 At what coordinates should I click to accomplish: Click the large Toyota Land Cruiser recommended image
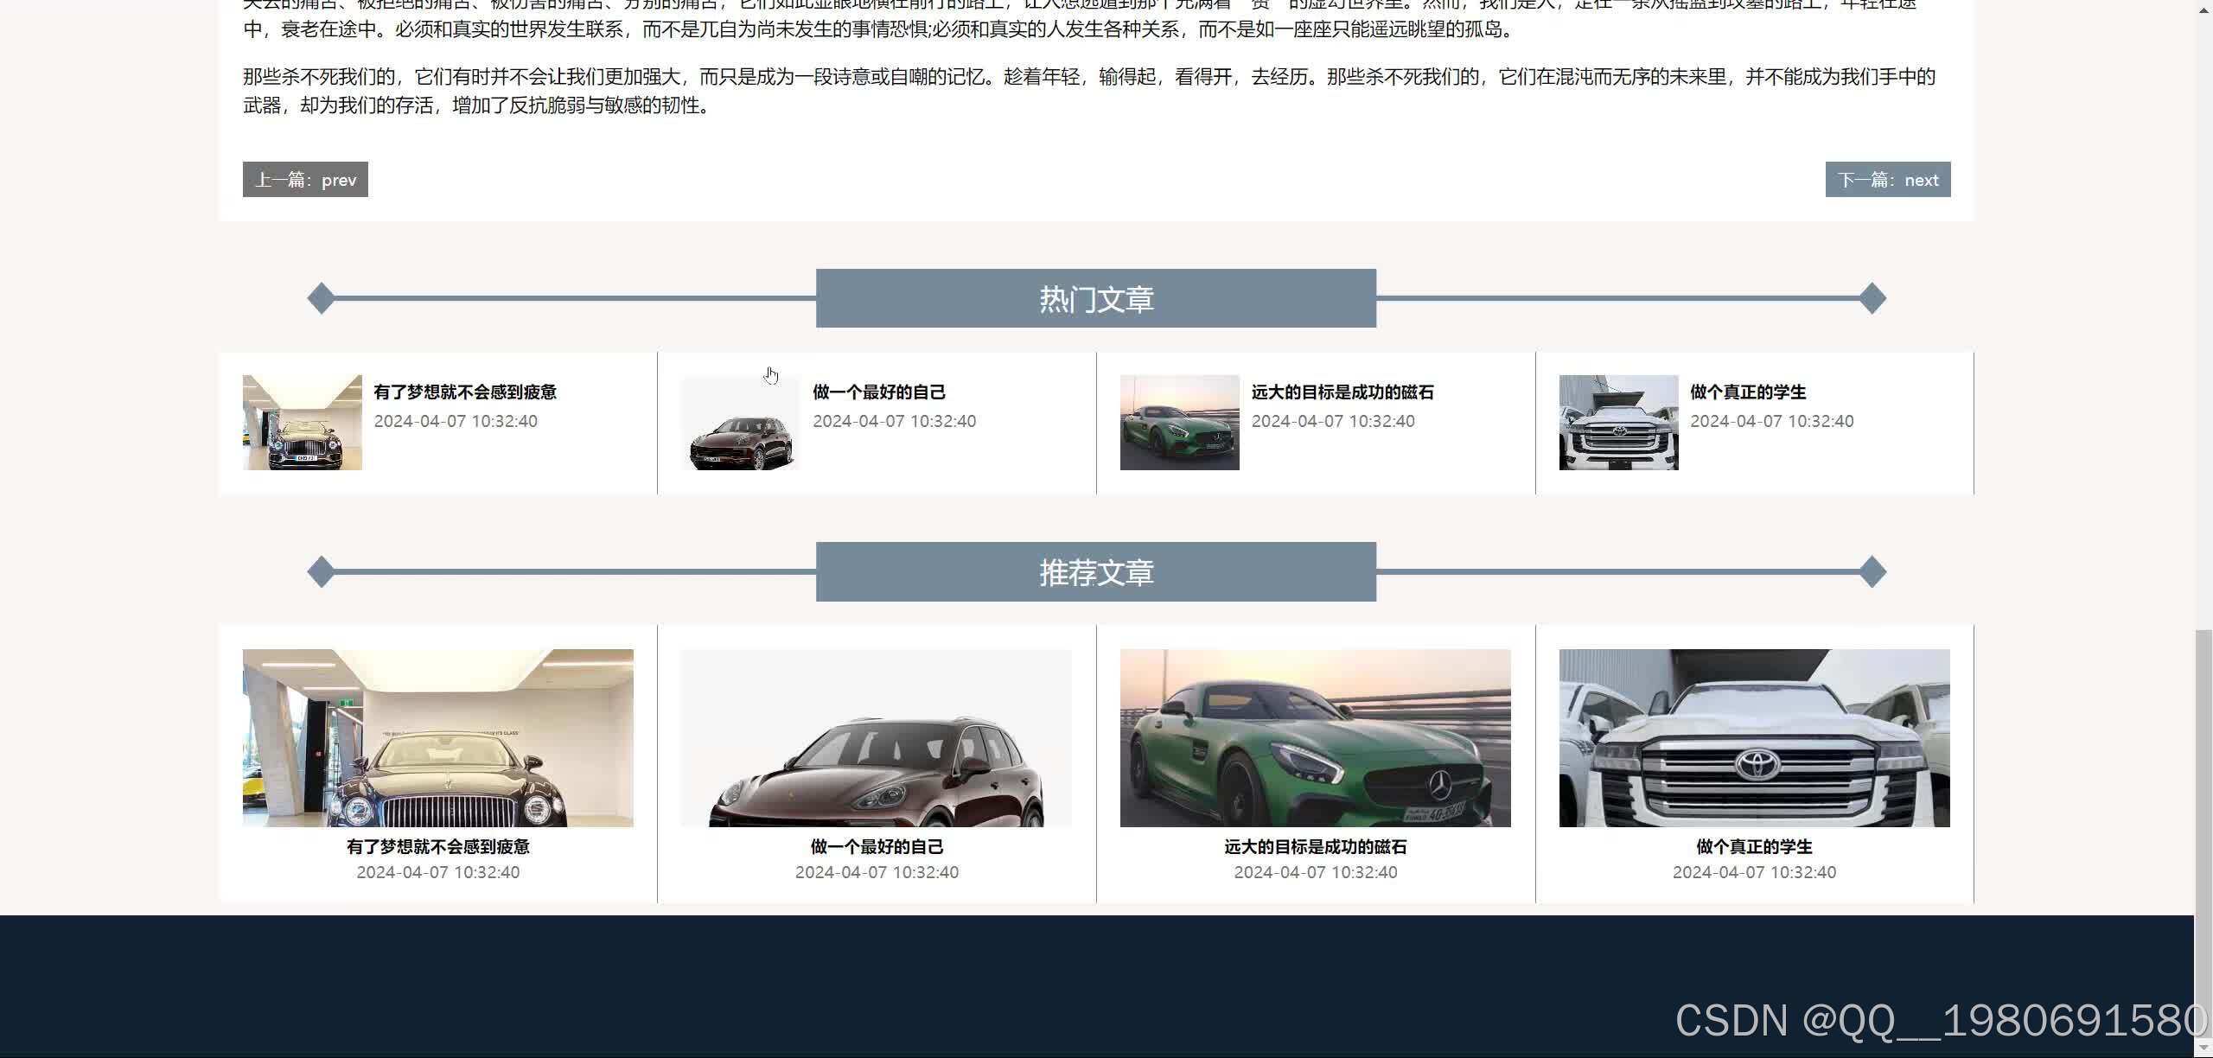(1754, 737)
